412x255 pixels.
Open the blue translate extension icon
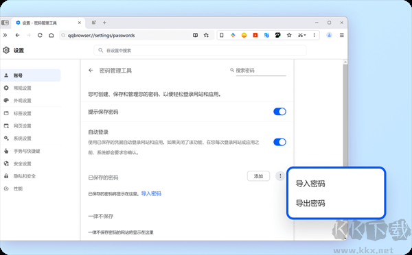tap(266, 35)
